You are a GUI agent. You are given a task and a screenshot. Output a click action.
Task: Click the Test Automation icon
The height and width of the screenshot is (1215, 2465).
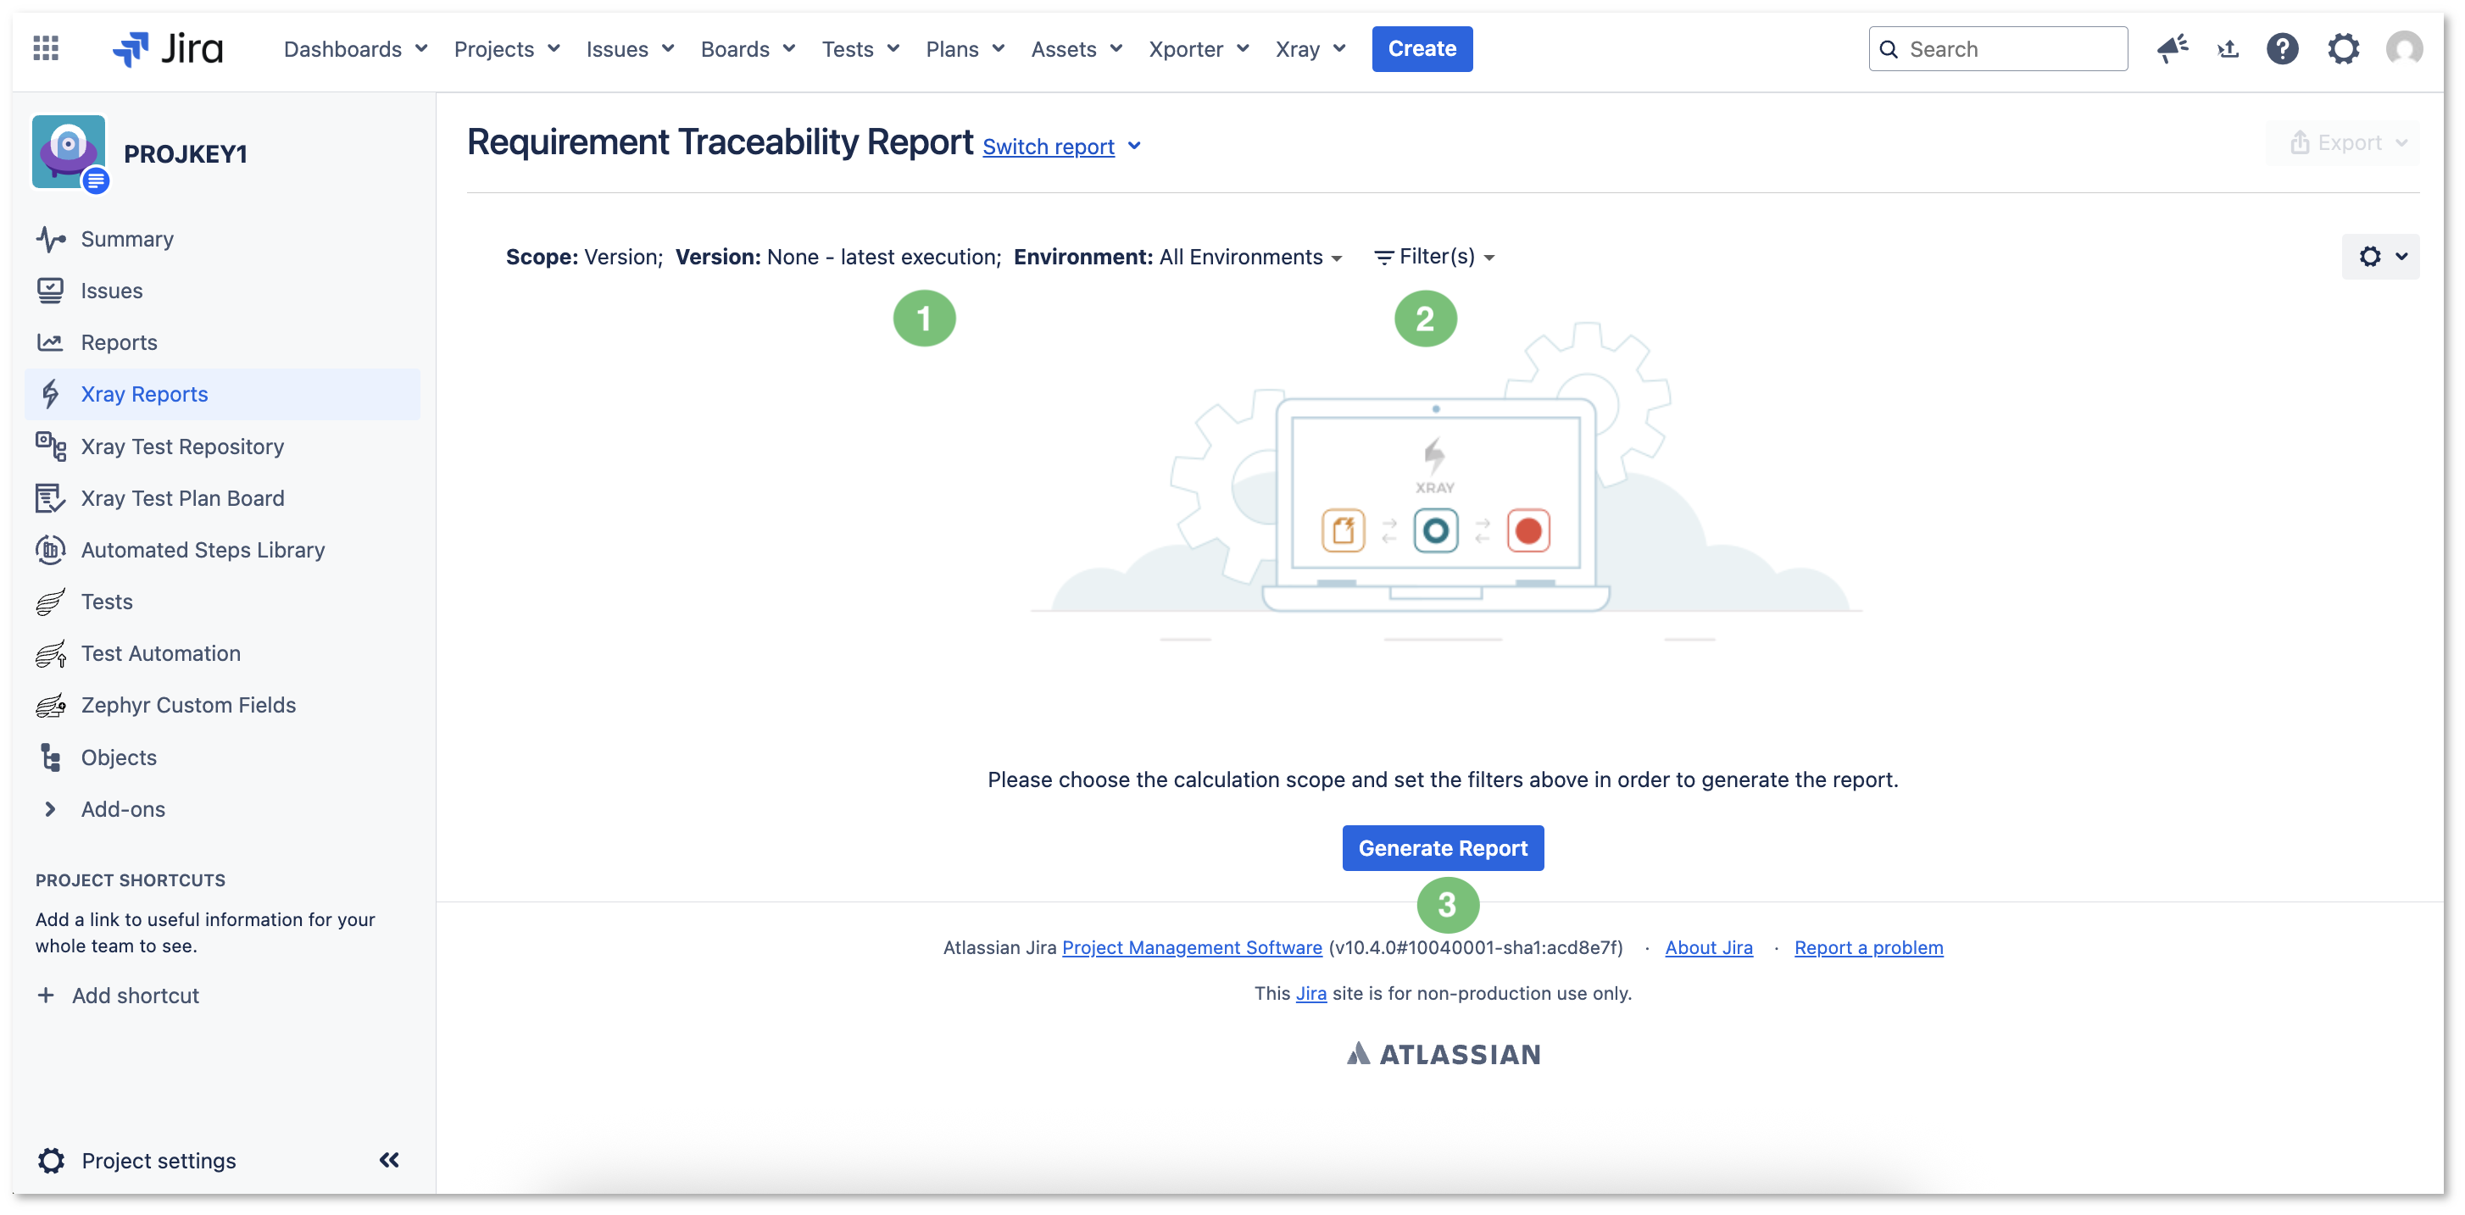coord(51,652)
